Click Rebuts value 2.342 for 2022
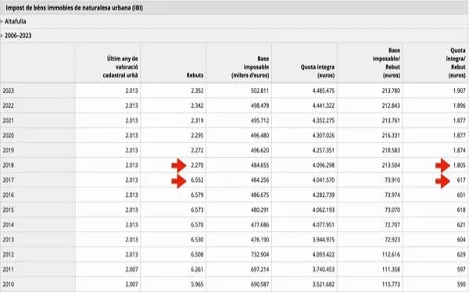This screenshot has height=293, width=469. (x=197, y=105)
